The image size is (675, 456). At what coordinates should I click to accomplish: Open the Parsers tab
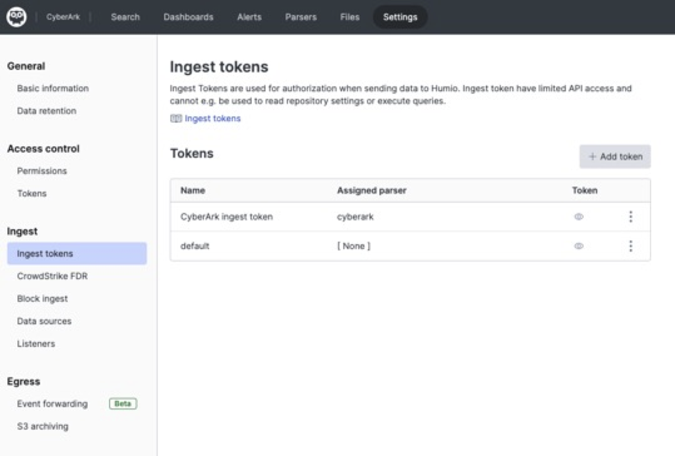coord(301,17)
